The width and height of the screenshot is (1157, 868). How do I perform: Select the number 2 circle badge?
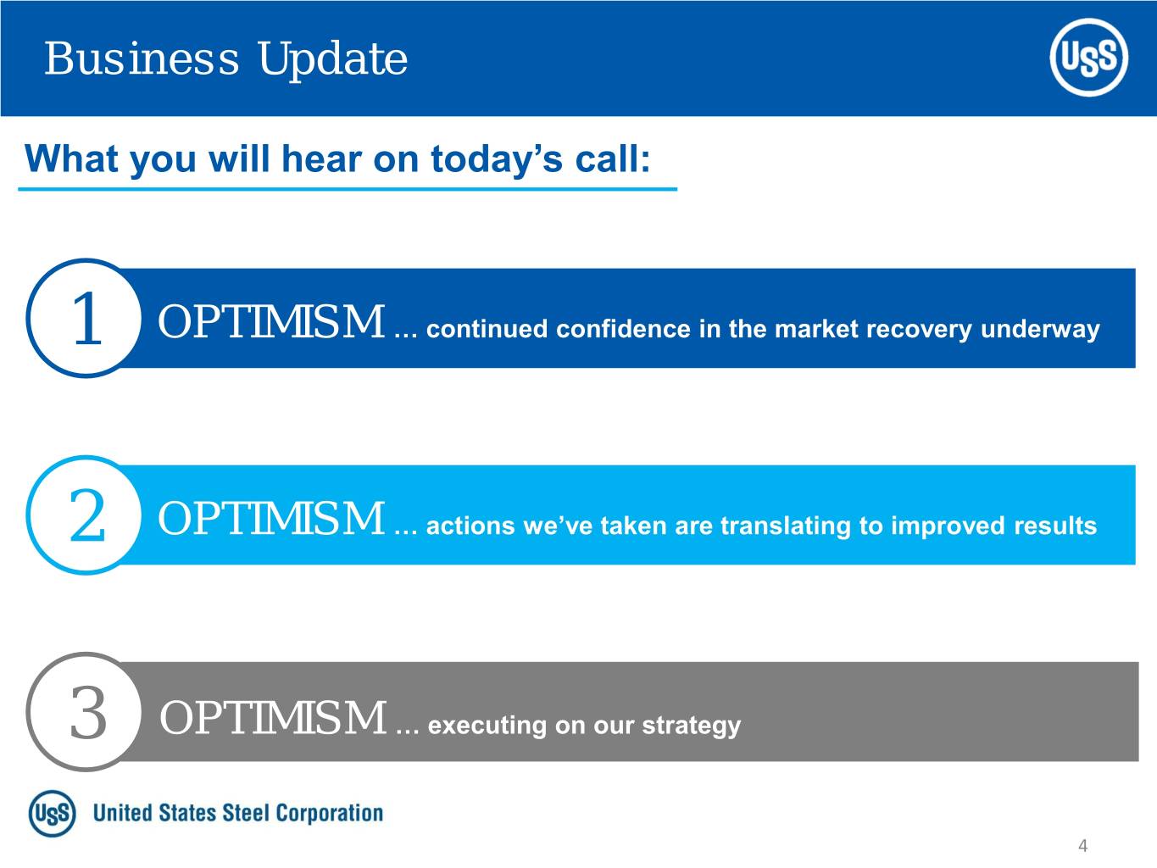click(x=85, y=515)
